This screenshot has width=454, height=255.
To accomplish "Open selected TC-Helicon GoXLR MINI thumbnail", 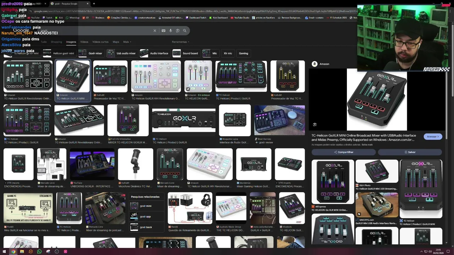I will [x=73, y=76].
